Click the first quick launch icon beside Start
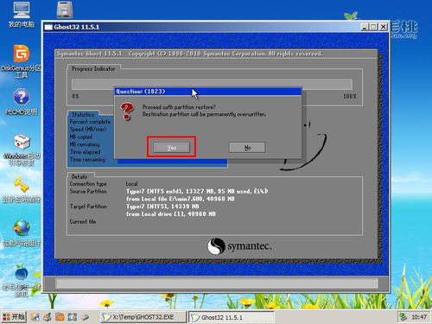The height and width of the screenshot is (324, 432). click(x=35, y=317)
